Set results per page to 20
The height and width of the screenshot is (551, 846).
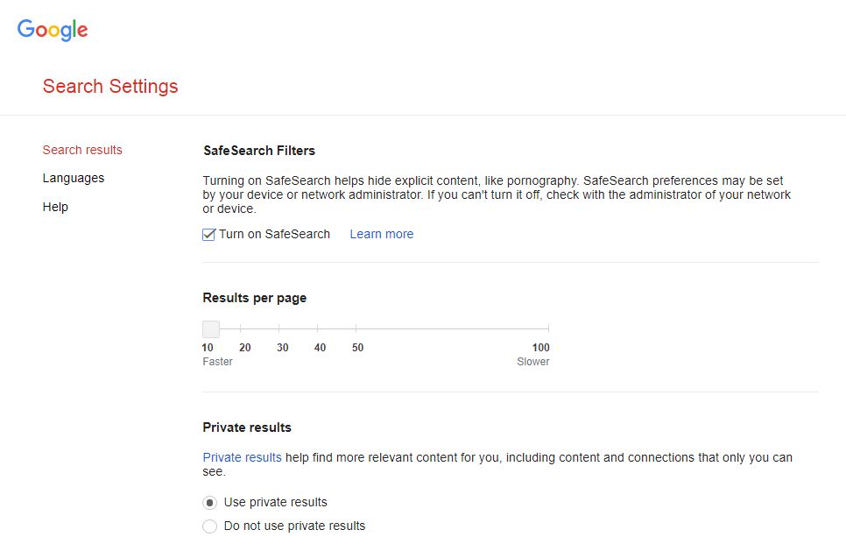(241, 328)
